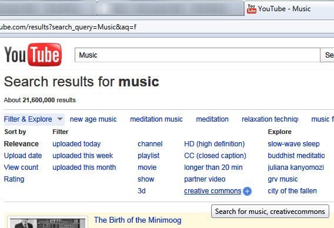
Task: Click the YouTube favicon in the browser tab
Action: click(252, 9)
